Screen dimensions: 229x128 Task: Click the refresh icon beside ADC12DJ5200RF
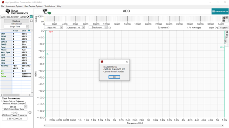[28, 17]
